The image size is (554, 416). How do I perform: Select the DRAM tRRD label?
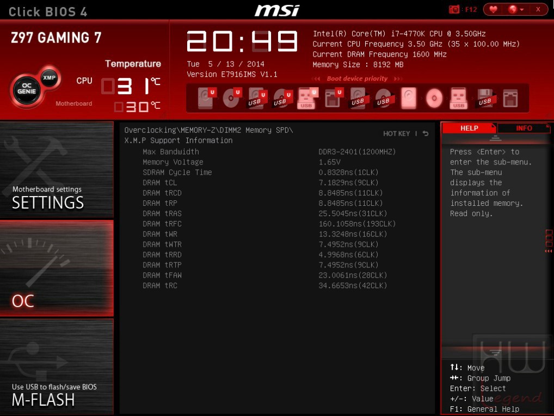tap(162, 254)
